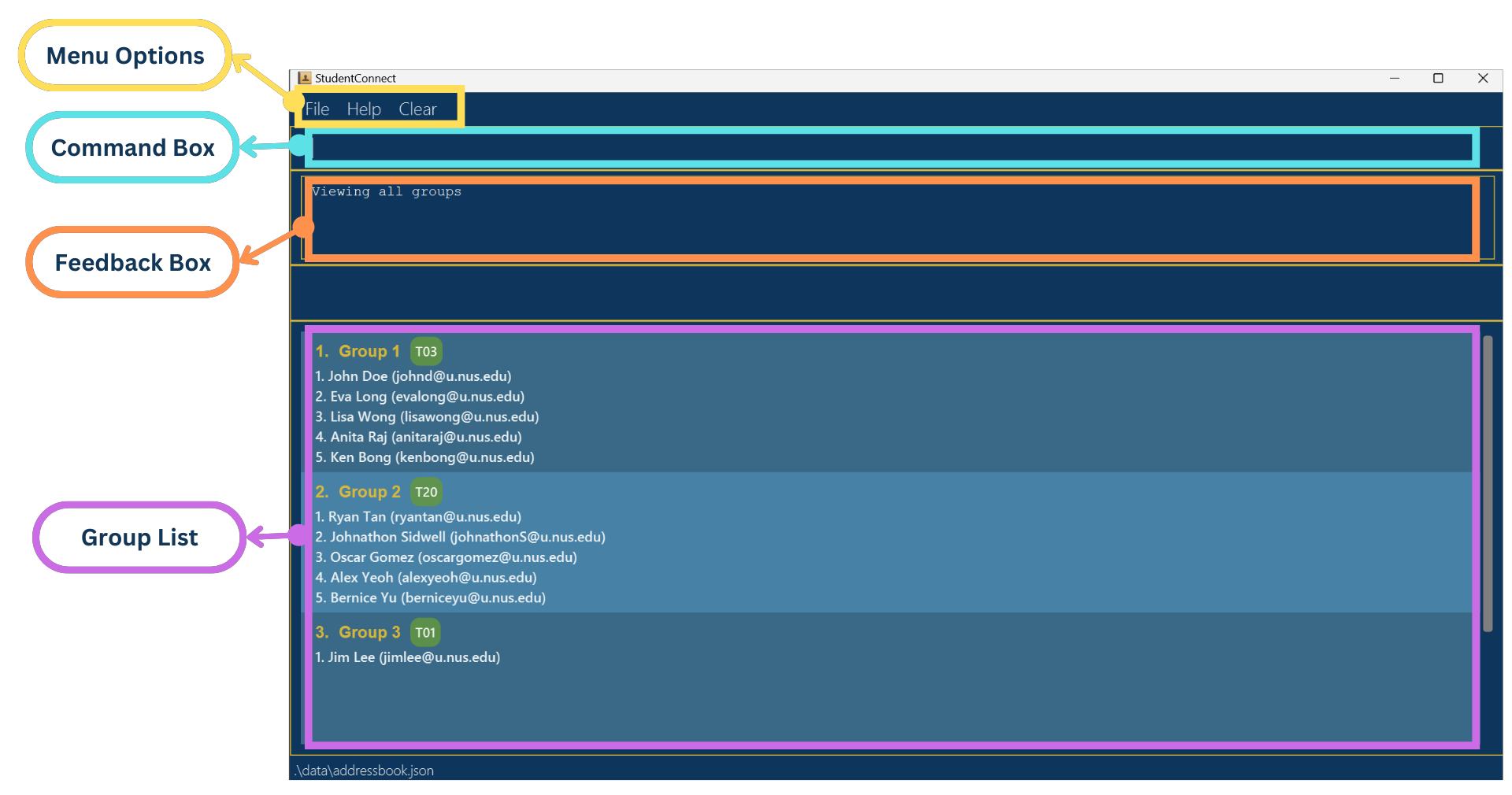This screenshot has height=795, width=1512.
Task: Click Oscar Gomez's member entry
Action: click(445, 557)
